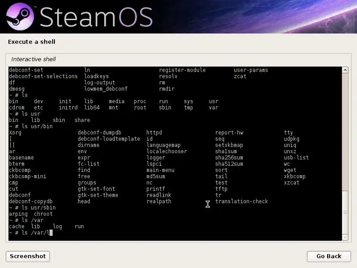This screenshot has height=268, width=357.
Task: Click the 'chroot' entry
Action: pyautogui.click(x=43, y=214)
